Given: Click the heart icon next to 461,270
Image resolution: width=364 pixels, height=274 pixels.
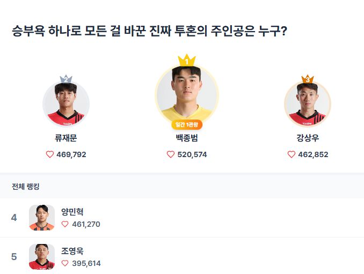Looking at the screenshot, I should point(65,224).
